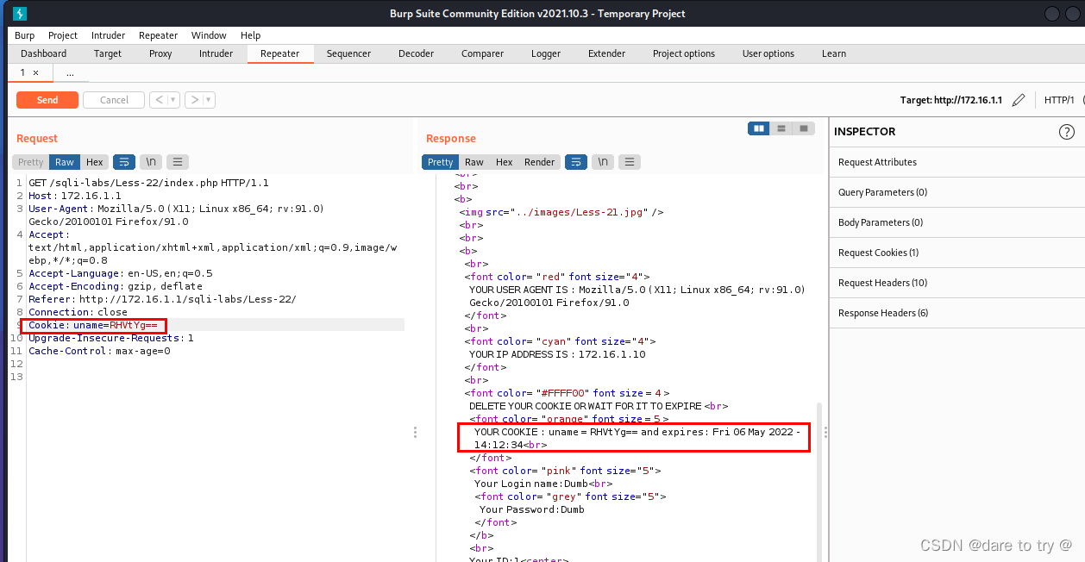The height and width of the screenshot is (562, 1085).
Task: Open the Help menu
Action: [x=250, y=35]
